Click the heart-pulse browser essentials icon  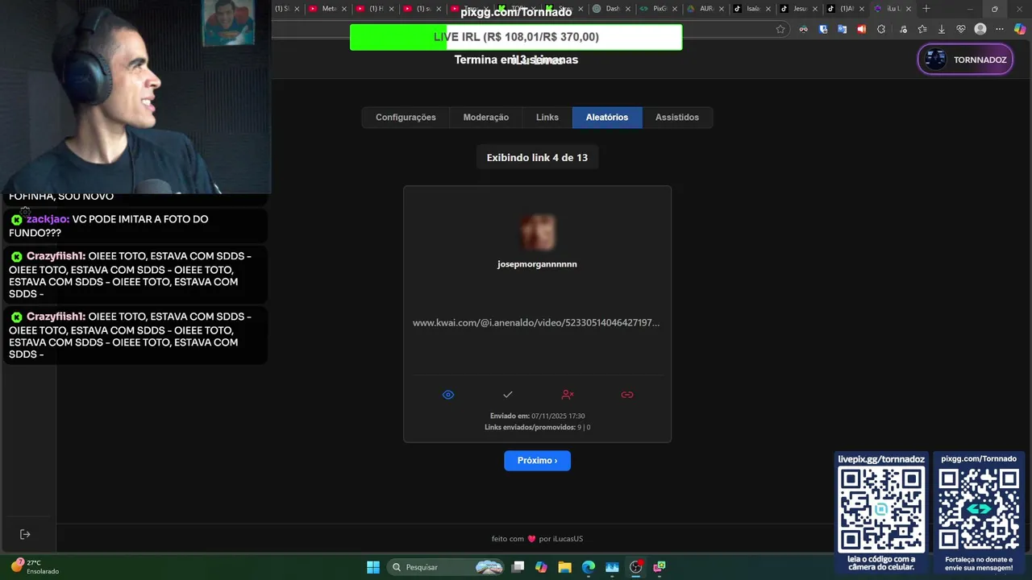pyautogui.click(x=961, y=29)
